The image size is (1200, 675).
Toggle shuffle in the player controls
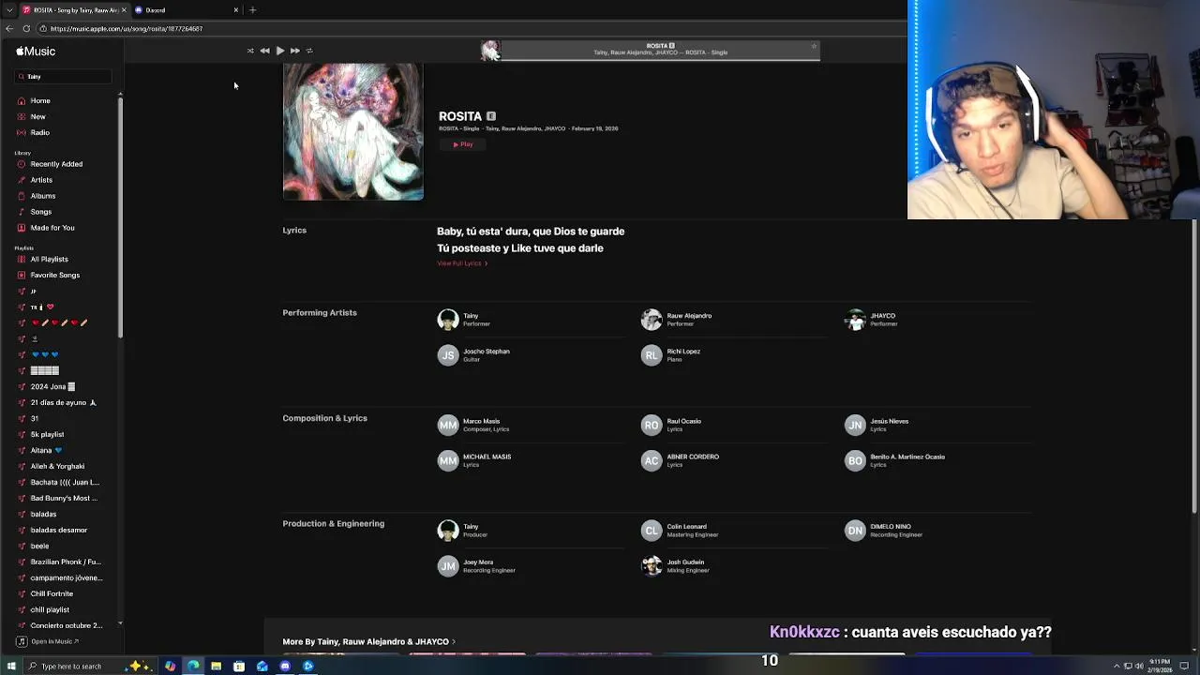250,51
